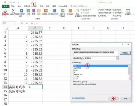Click the 转到(G) button
137x106 pixels.
click(125, 53)
